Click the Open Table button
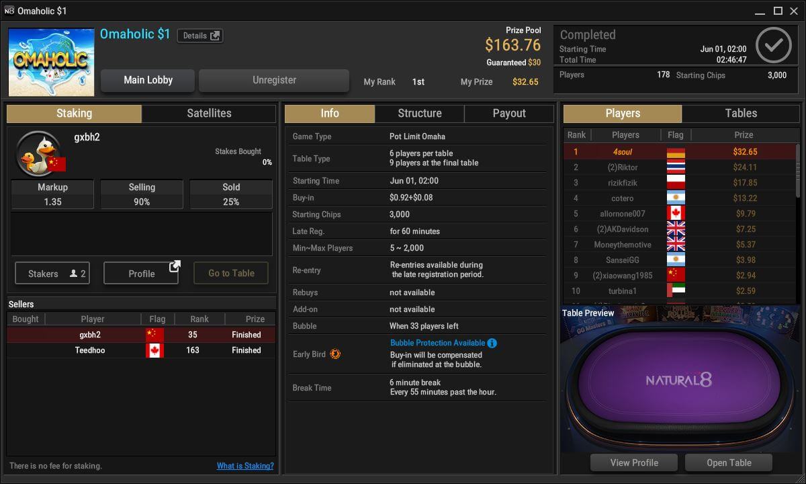 point(729,462)
